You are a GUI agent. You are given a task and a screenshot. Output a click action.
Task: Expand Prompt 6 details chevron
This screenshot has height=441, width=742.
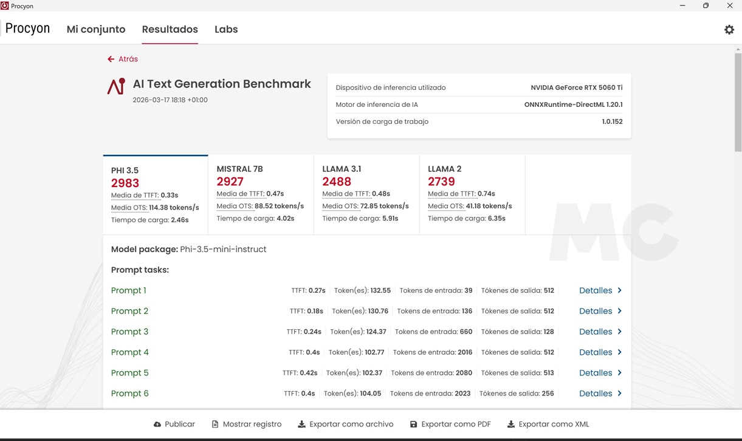tap(619, 394)
